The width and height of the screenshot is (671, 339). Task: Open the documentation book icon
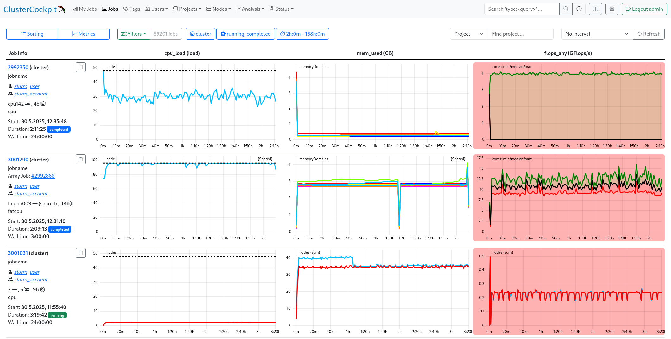coord(595,9)
